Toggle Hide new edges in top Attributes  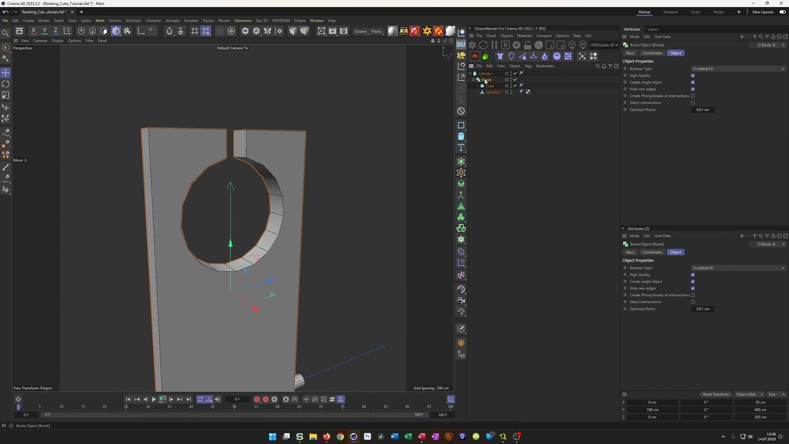(x=693, y=89)
